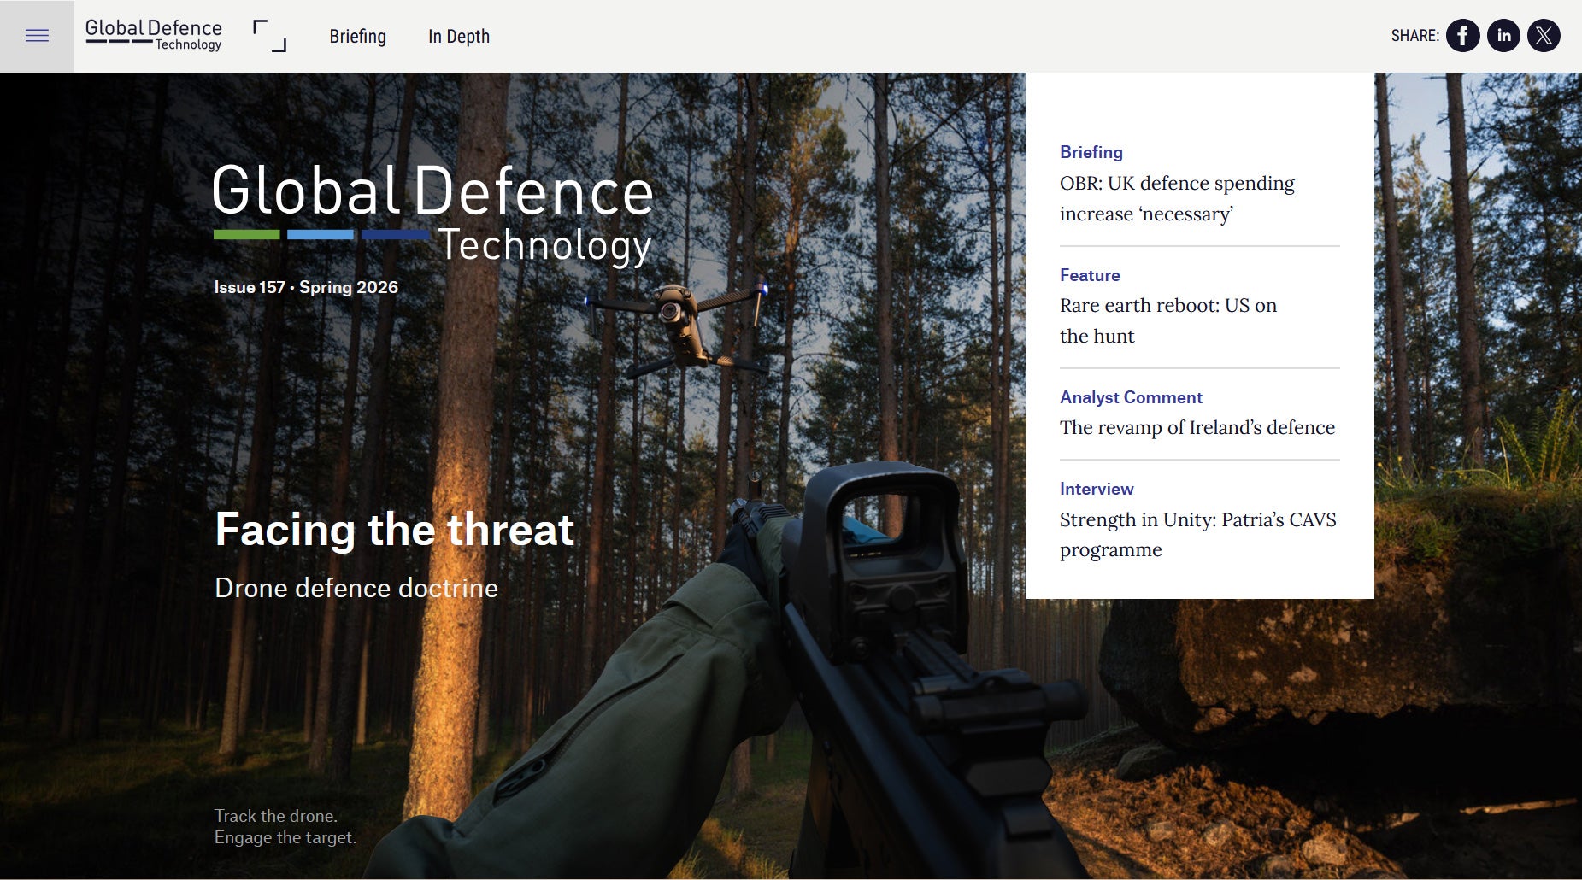The image size is (1582, 880).
Task: Read 'OBR: UK defence spending increase necessary'
Action: tap(1177, 198)
